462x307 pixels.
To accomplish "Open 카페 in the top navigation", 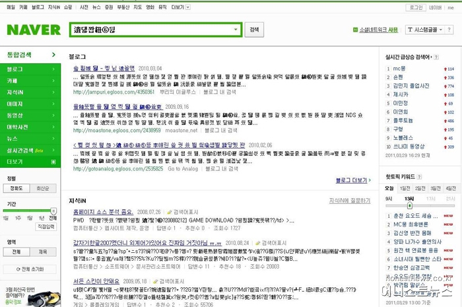I will coord(23,7).
